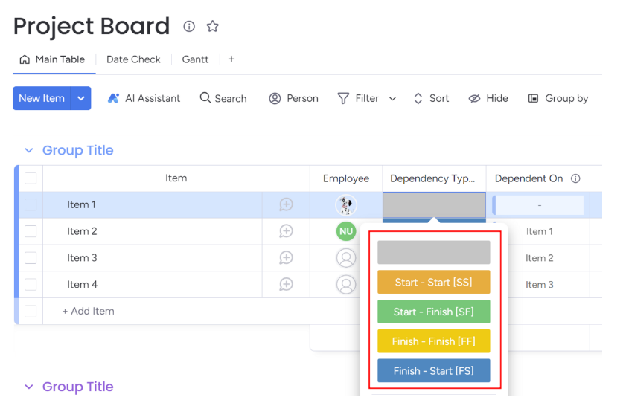Click the board info icon beside Project Board
626x403 pixels.
pyautogui.click(x=189, y=26)
